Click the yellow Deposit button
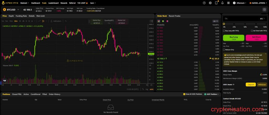This screenshot has width=269, height=115. tap(251, 85)
